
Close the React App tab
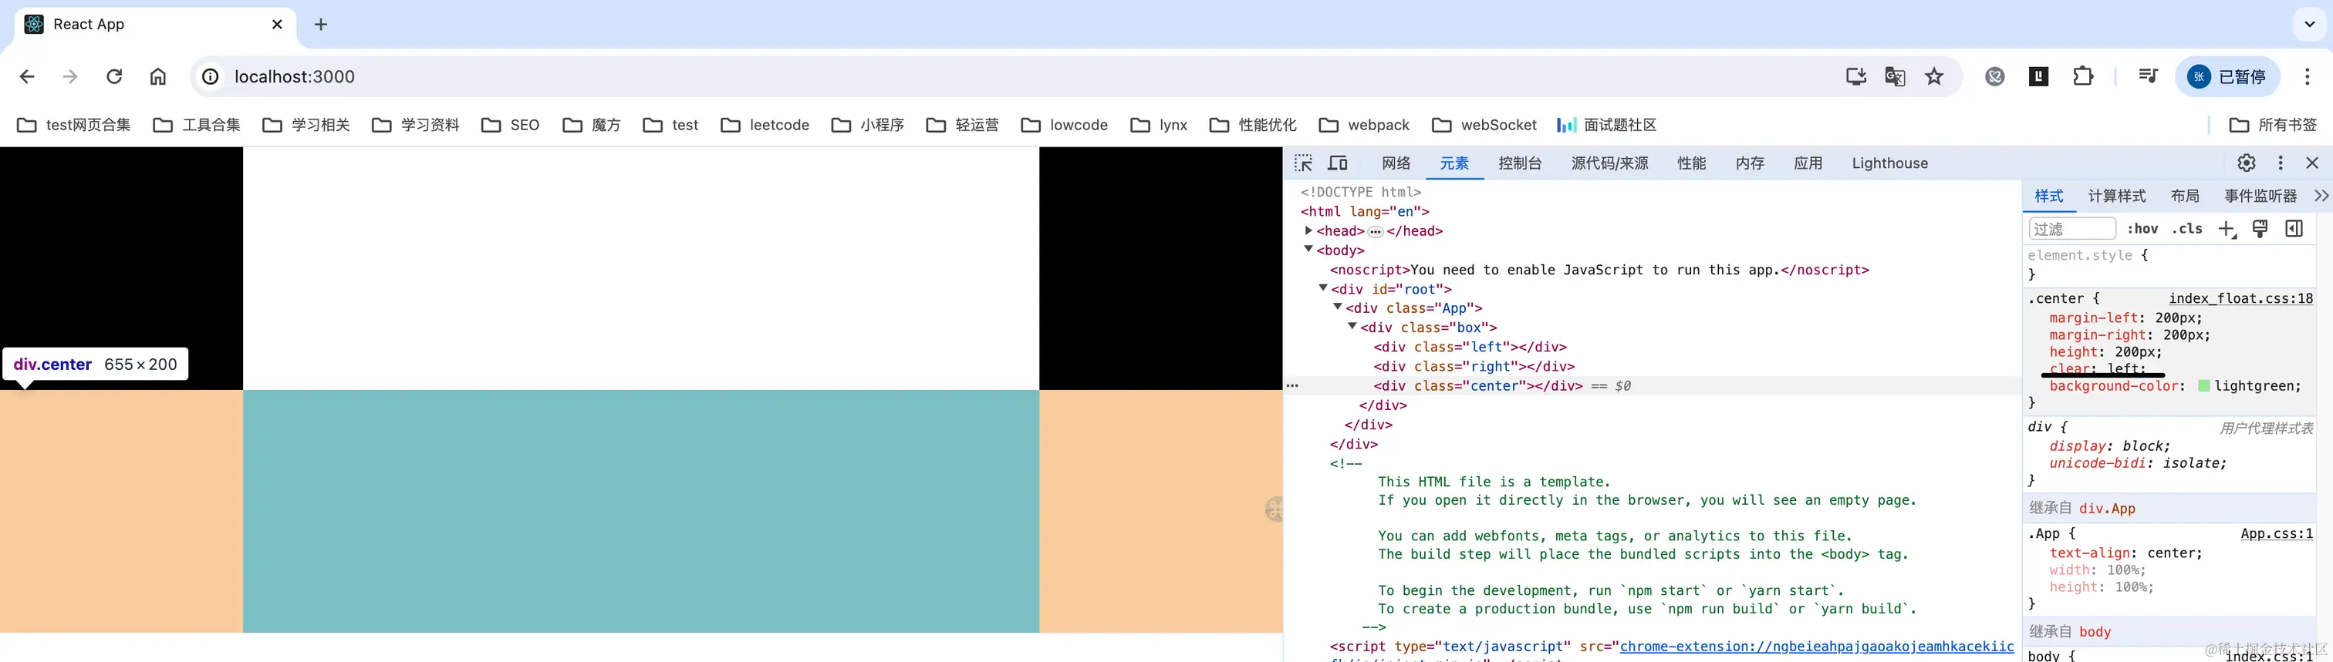[x=277, y=25]
